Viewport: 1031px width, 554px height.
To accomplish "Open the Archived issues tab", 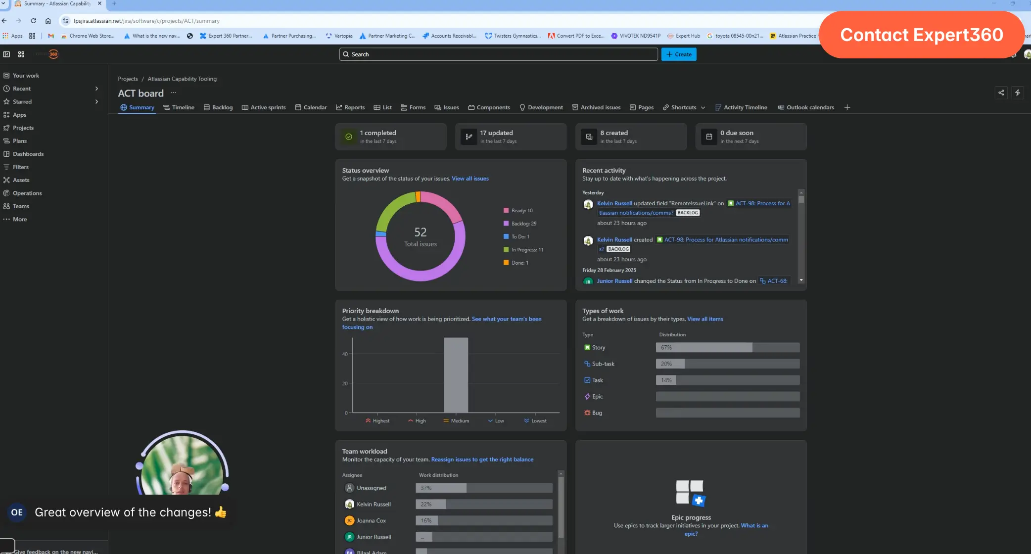I will 596,107.
